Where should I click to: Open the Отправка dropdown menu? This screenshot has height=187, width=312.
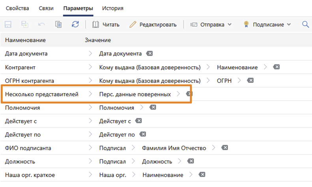(211, 24)
